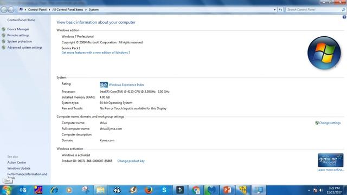Click the Action Center flag tray icon
This screenshot has height=195, width=347.
[315, 190]
